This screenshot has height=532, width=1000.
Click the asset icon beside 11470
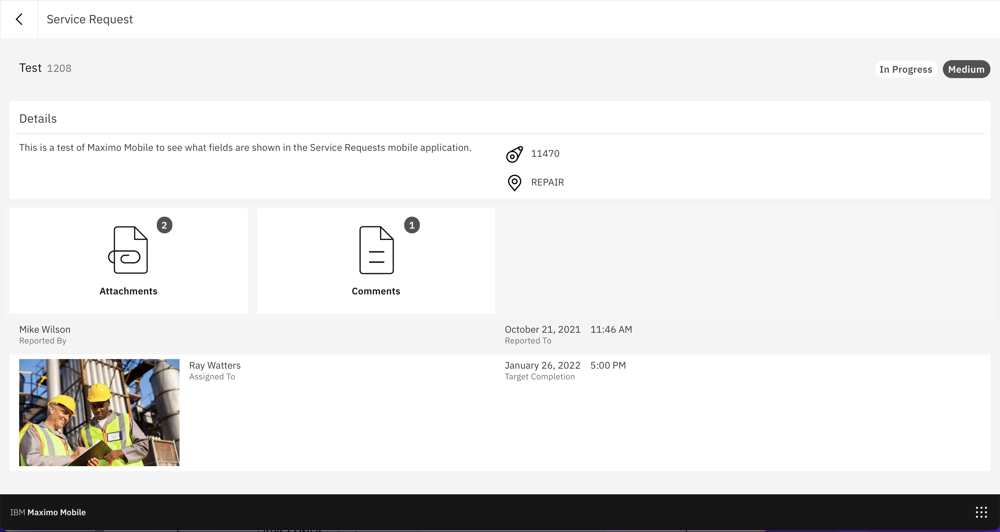point(514,154)
